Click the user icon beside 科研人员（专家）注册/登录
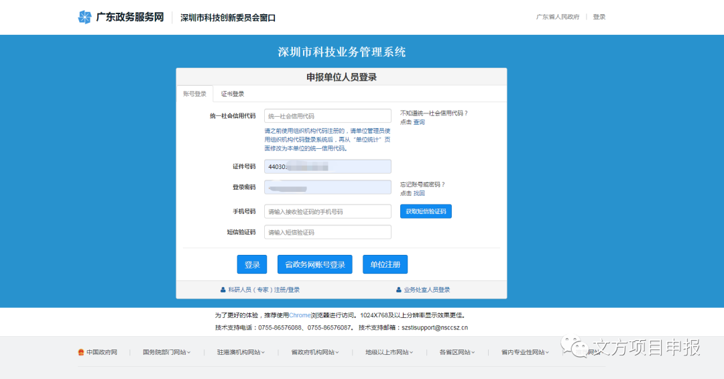Image resolution: width=724 pixels, height=379 pixels. click(x=223, y=290)
